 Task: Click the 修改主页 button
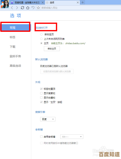[52, 49]
